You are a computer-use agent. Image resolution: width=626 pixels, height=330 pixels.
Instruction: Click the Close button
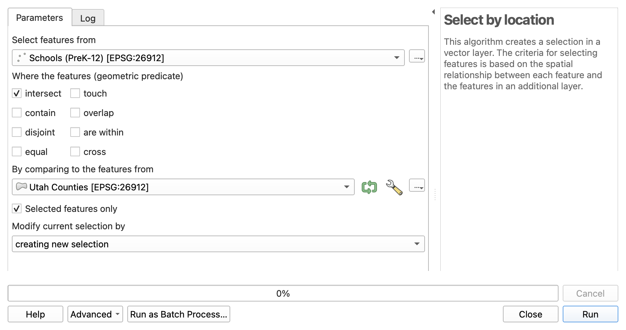pos(530,314)
